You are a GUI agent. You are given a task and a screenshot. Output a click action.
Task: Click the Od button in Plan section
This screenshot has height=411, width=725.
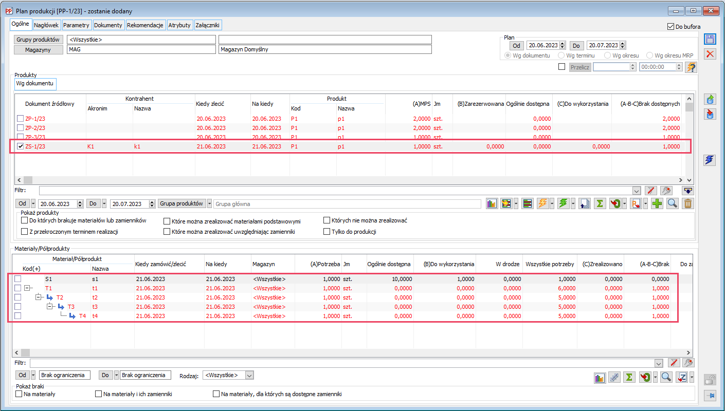(x=516, y=46)
